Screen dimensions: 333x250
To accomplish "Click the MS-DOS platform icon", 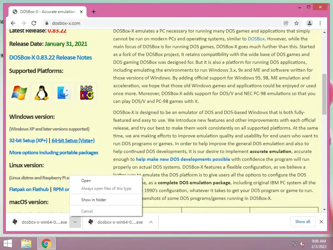I will pyautogui.click(x=87, y=93).
